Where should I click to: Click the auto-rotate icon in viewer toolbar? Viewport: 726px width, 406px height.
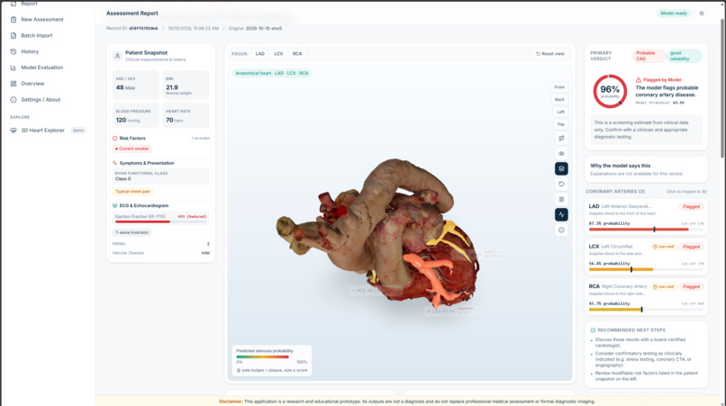561,184
